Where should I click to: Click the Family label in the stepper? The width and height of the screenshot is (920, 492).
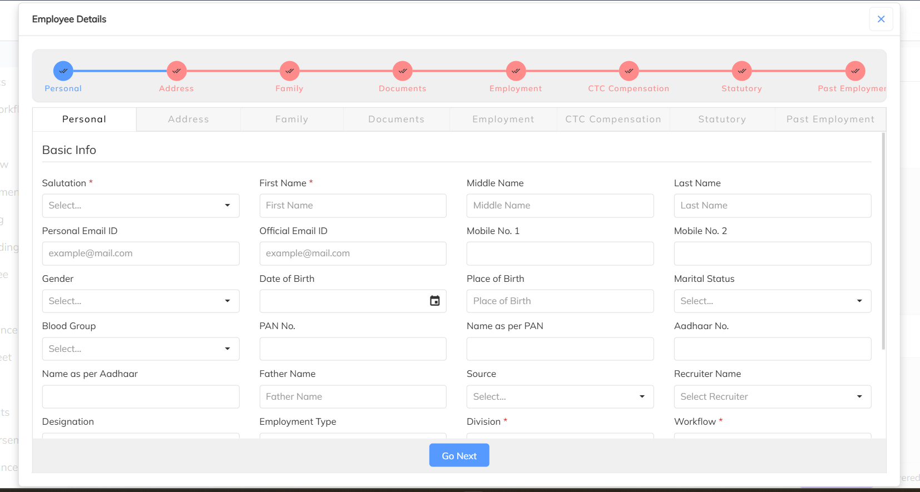(290, 88)
